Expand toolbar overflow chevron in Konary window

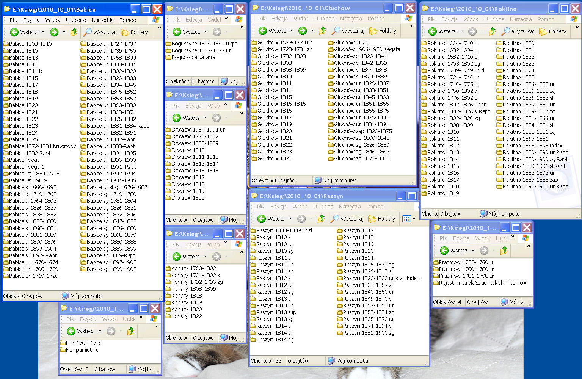tap(242, 251)
